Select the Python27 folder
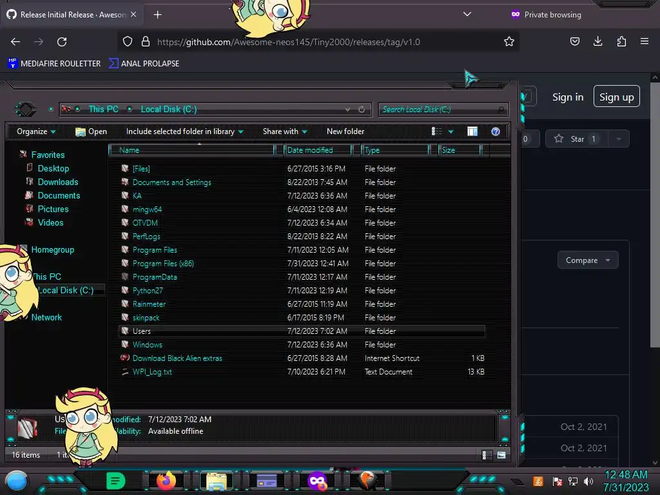Image resolution: width=660 pixels, height=495 pixels. pyautogui.click(x=148, y=291)
